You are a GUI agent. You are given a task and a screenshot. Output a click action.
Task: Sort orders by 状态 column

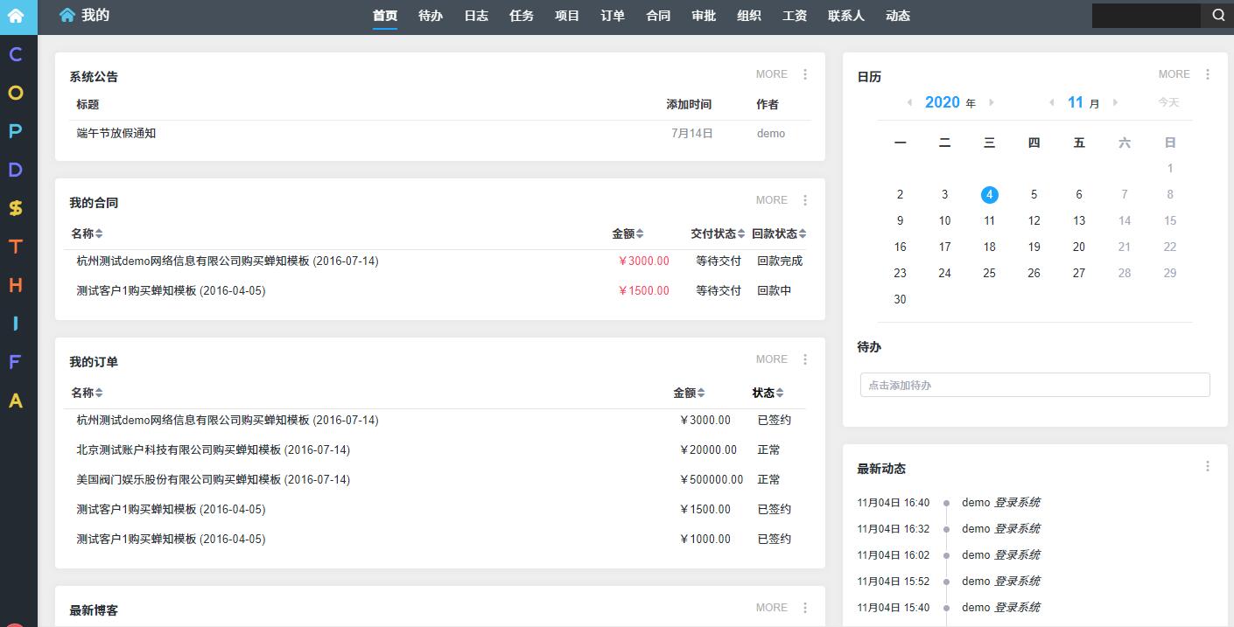(x=768, y=393)
